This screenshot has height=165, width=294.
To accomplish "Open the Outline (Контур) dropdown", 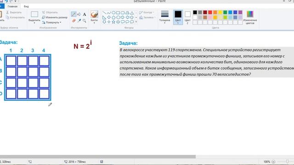I will (147, 12).
